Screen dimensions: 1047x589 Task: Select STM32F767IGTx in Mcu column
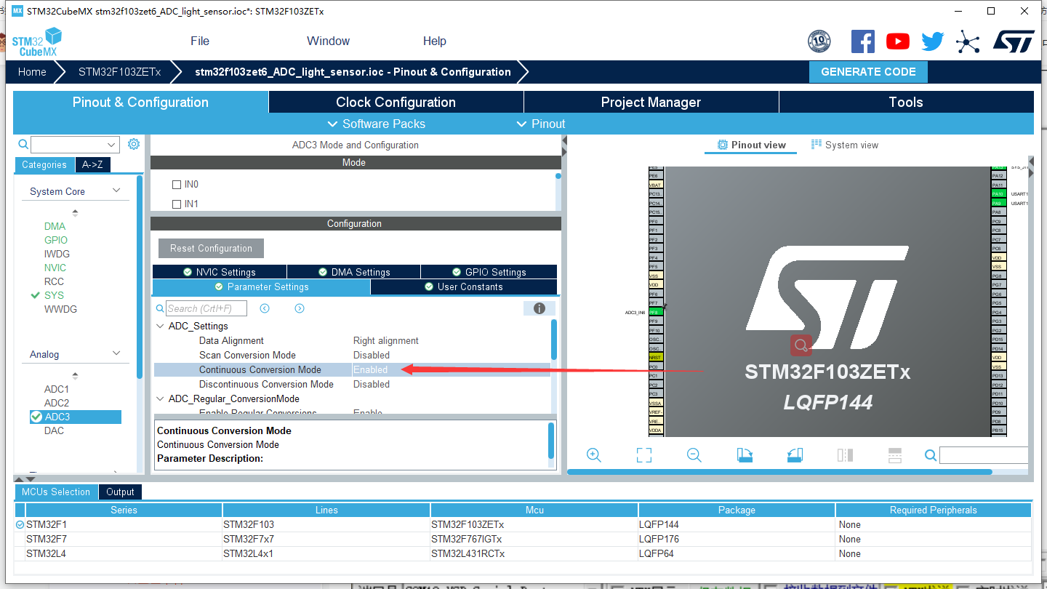[x=466, y=539]
